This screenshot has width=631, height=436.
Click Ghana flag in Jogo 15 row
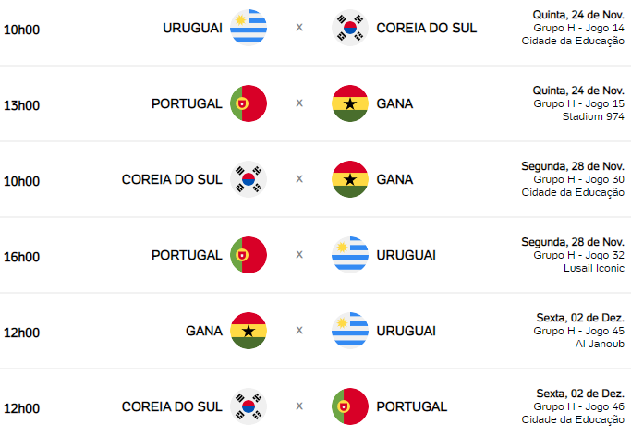[350, 103]
